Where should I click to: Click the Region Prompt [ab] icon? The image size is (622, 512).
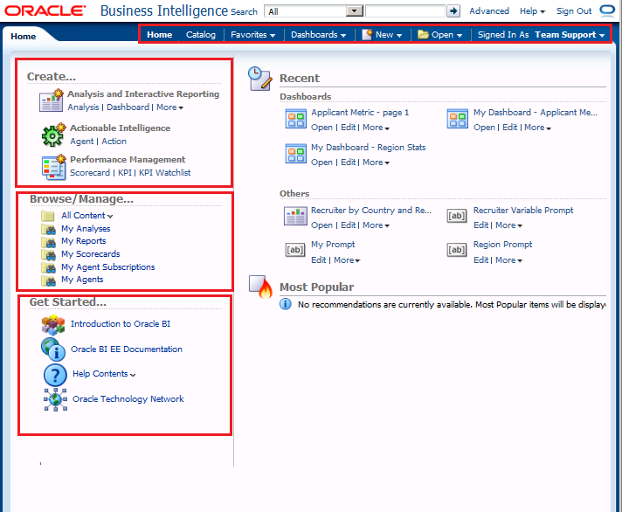pos(457,250)
